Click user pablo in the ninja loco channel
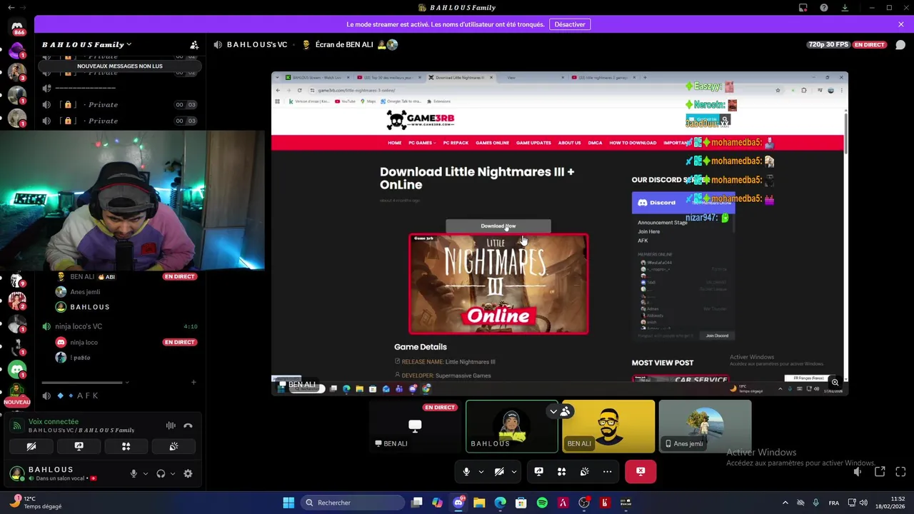This screenshot has height=514, width=914. click(81, 358)
